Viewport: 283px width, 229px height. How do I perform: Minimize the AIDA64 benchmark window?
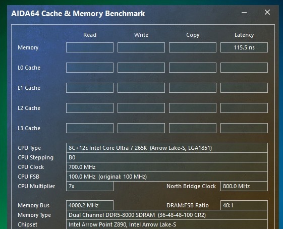pyautogui.click(x=244, y=13)
